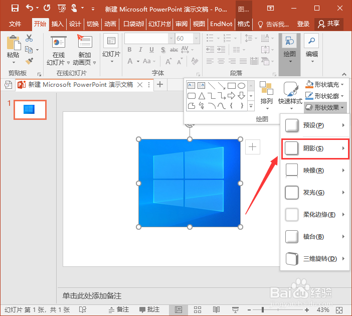This screenshot has height=316, width=352.
Task: Select the down arrow shape
Action: click(241, 96)
